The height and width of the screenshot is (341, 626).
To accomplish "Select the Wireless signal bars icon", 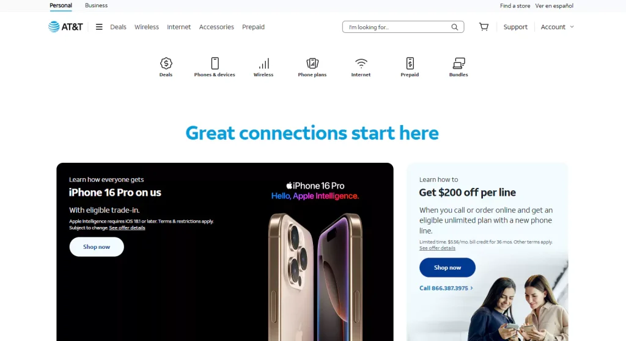I will point(263,63).
